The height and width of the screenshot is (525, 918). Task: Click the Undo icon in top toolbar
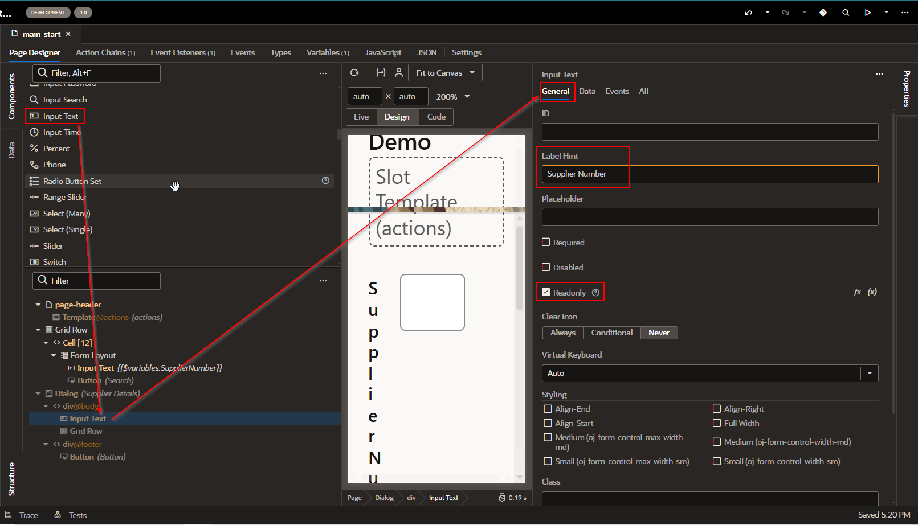[748, 13]
